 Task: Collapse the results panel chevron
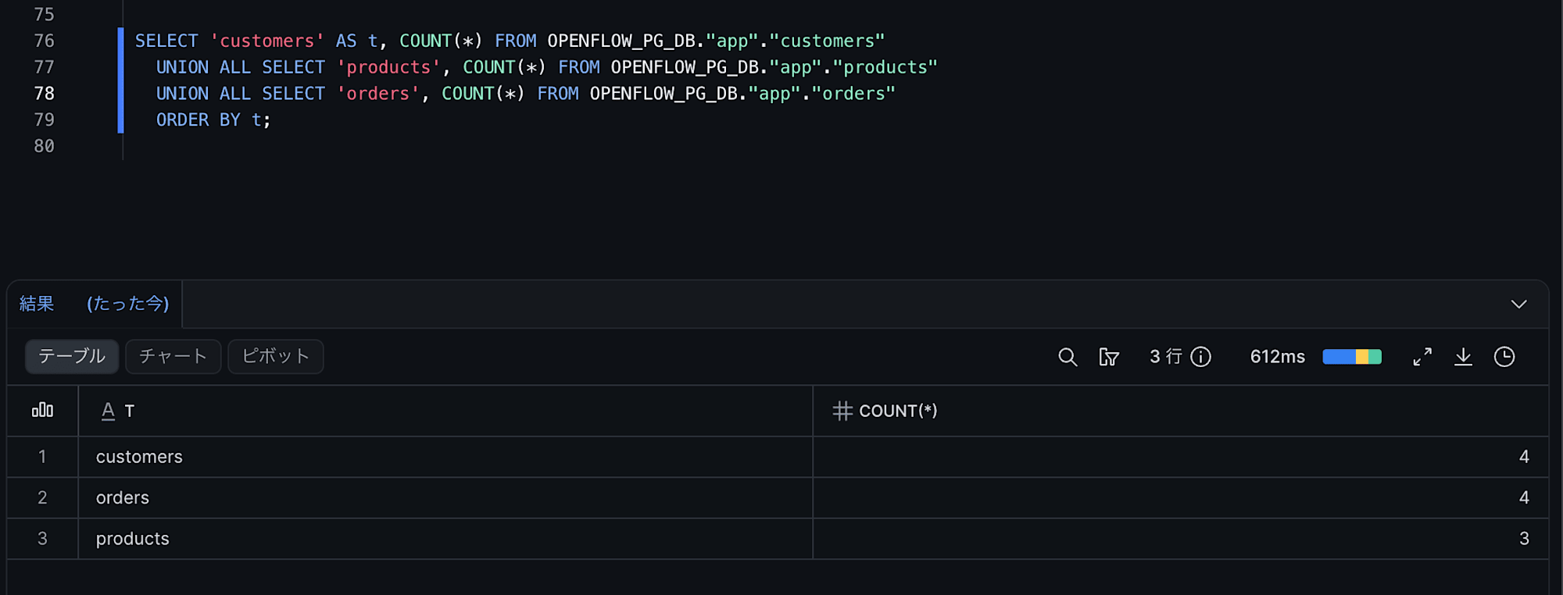click(x=1518, y=305)
